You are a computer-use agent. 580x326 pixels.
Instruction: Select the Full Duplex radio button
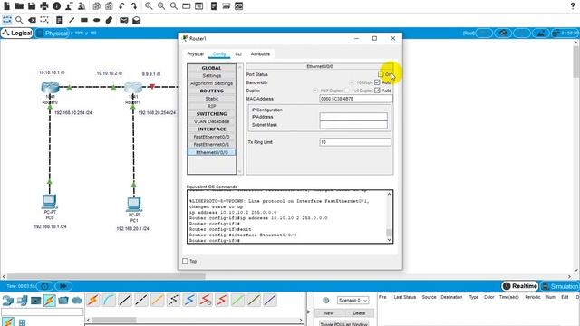347,91
